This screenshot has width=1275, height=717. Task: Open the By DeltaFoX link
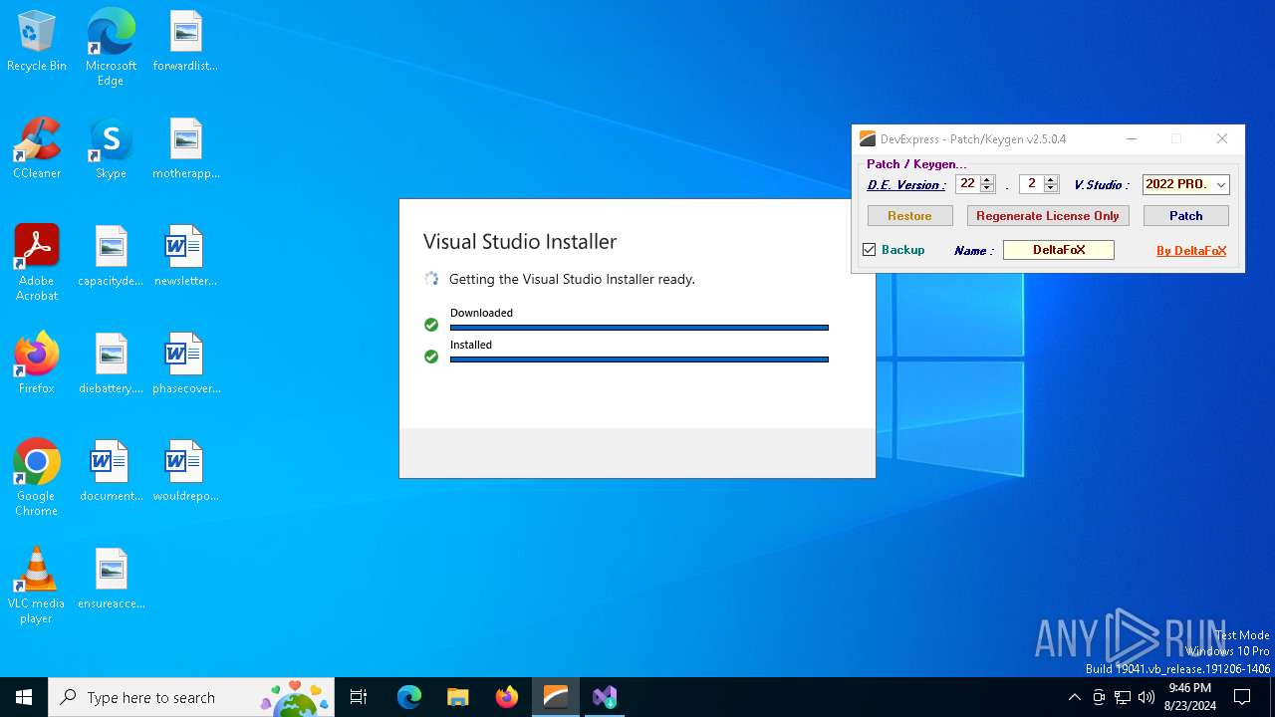[x=1191, y=251]
